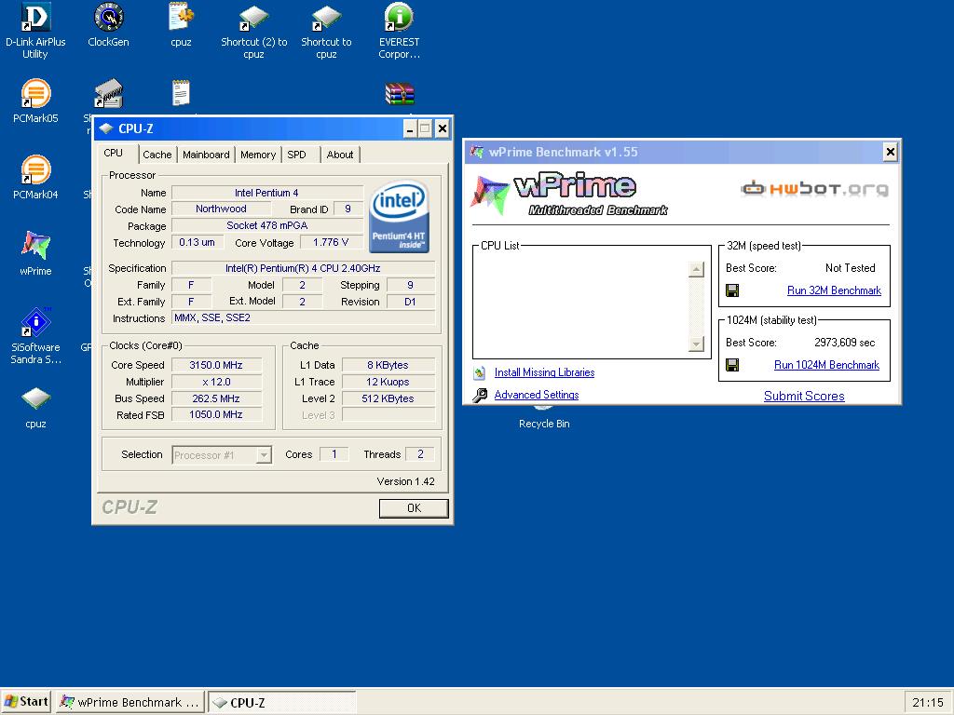Click the Level 2 cache value 512 KBytes

click(x=388, y=398)
